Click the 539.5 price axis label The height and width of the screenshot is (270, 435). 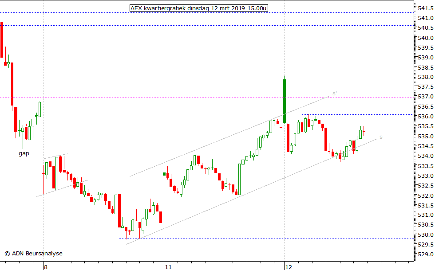click(x=426, y=48)
